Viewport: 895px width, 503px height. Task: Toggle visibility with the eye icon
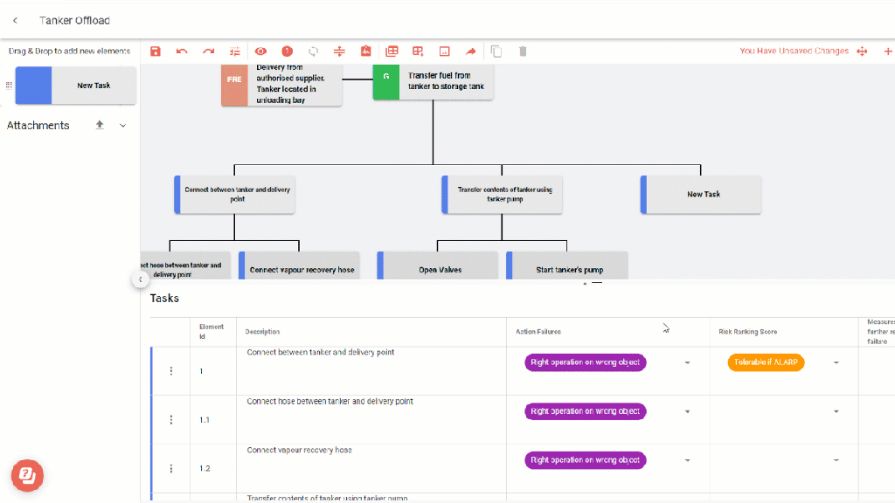[x=260, y=52]
